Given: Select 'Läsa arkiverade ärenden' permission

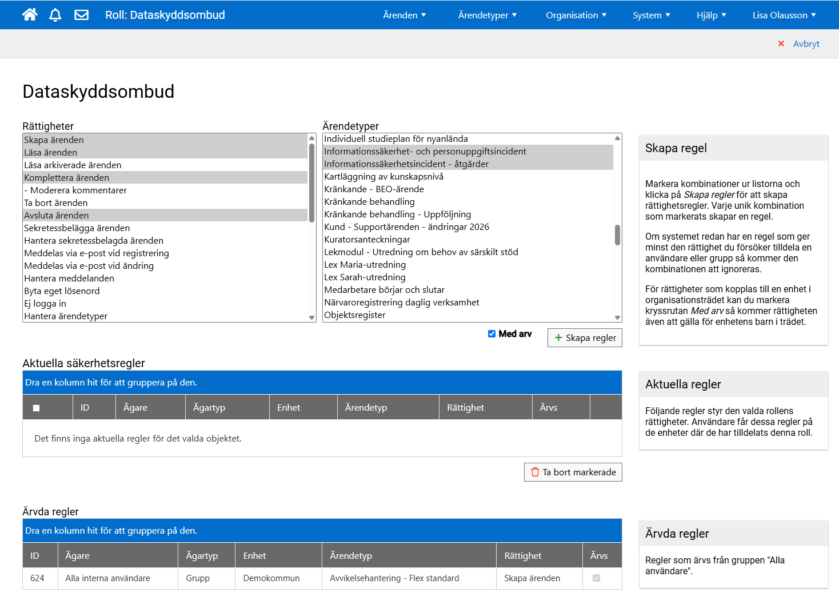Looking at the screenshot, I should [x=165, y=165].
